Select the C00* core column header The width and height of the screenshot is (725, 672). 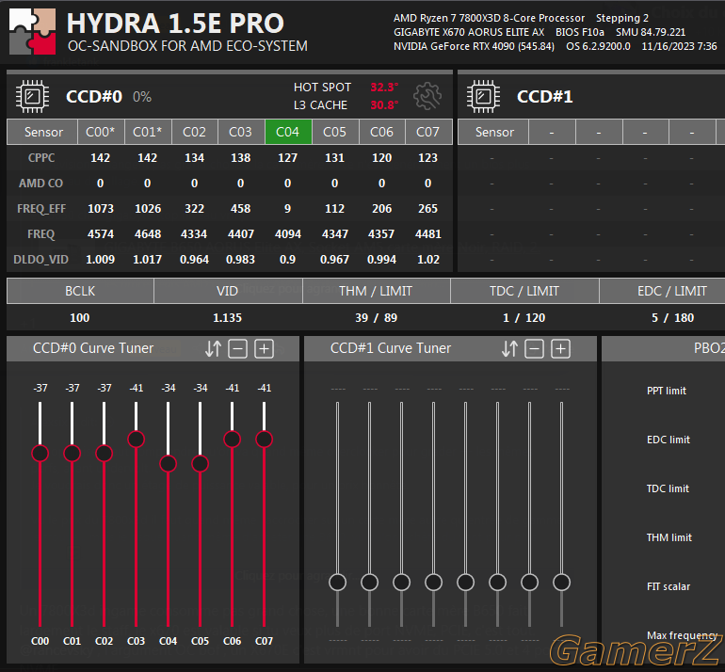pos(101,132)
